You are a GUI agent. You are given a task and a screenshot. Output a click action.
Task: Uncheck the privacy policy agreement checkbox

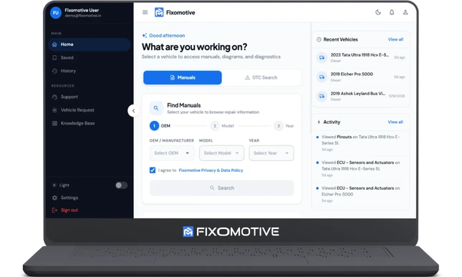coord(153,170)
